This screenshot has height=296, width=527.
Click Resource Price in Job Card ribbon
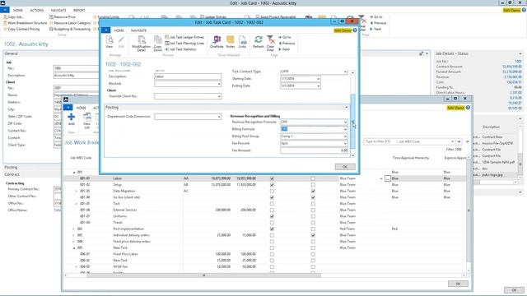click(x=63, y=16)
